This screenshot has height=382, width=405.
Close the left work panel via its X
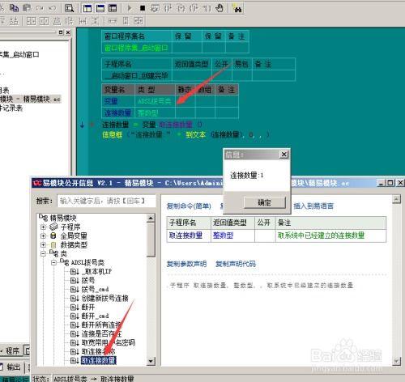[x=68, y=32]
